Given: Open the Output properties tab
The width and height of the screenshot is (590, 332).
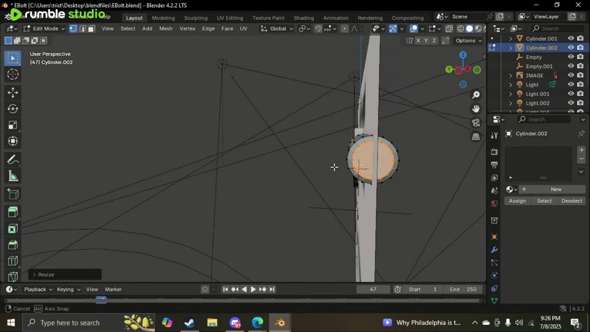Looking at the screenshot, I should (x=494, y=165).
